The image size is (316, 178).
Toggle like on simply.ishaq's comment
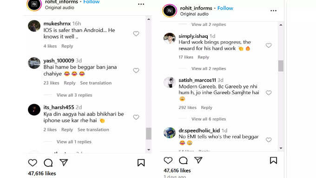pos(269,46)
